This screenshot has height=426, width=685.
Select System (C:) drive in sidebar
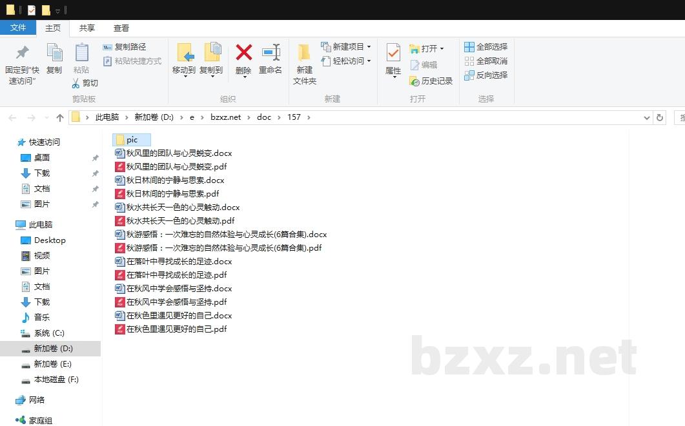[49, 333]
